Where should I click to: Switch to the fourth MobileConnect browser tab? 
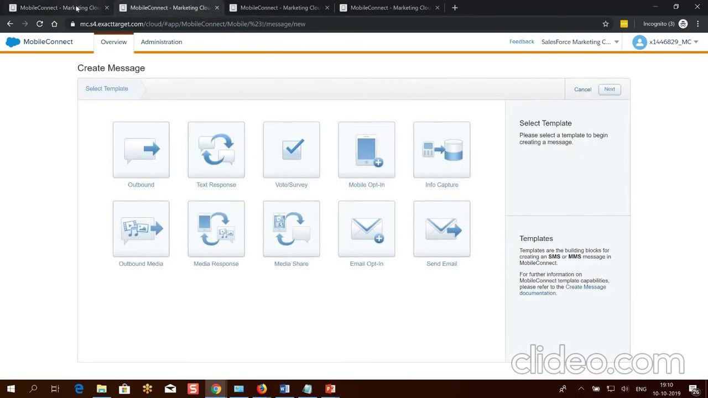pos(390,8)
